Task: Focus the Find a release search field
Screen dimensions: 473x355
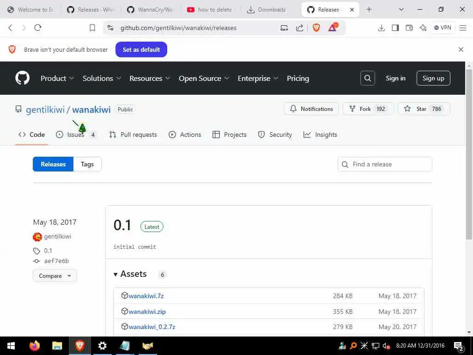Action: point(385,164)
